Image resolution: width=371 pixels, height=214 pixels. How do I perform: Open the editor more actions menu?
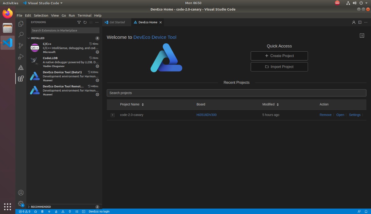(x=366, y=22)
